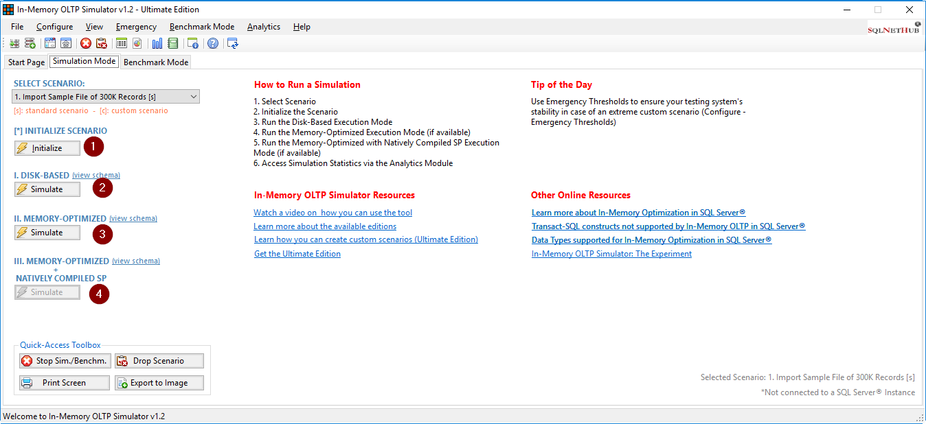Click Simulate under Disk-Based
This screenshot has width=926, height=424.
(x=47, y=189)
